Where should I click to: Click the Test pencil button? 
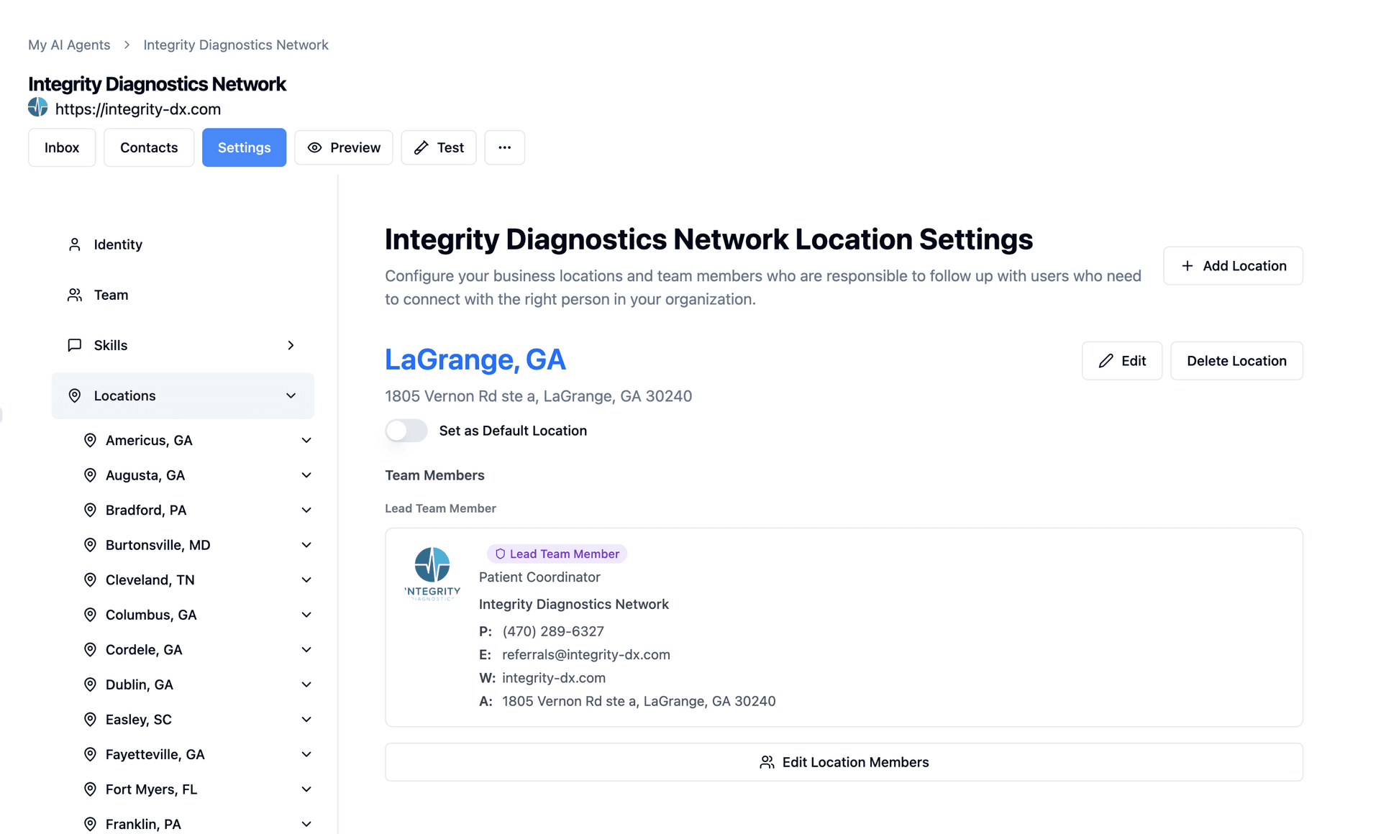pos(439,147)
